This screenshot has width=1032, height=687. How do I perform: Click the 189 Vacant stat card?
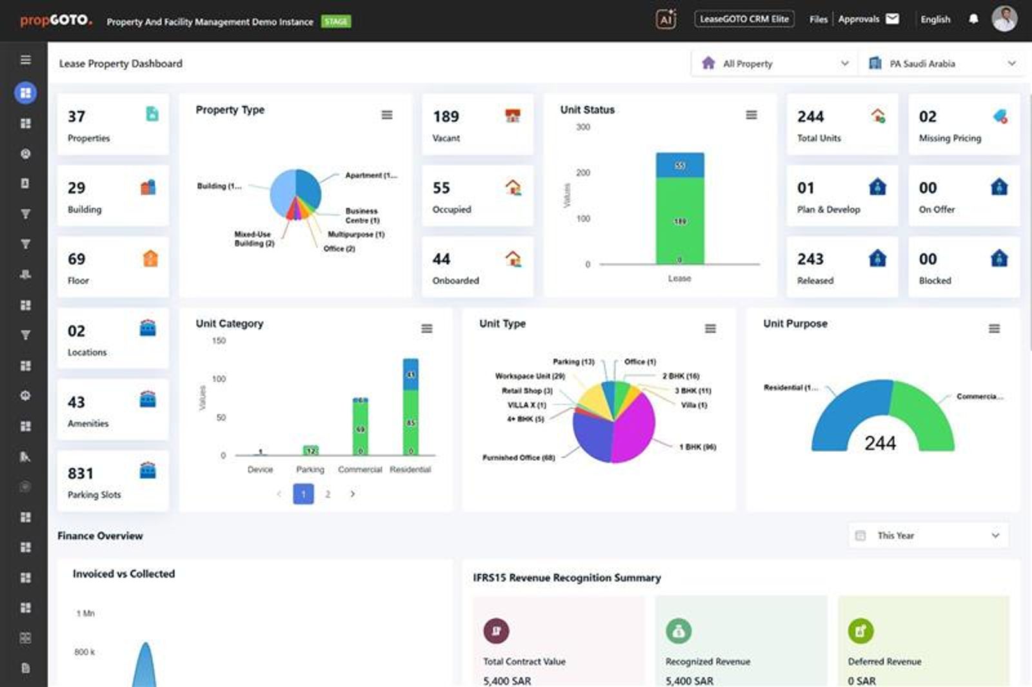coord(477,124)
